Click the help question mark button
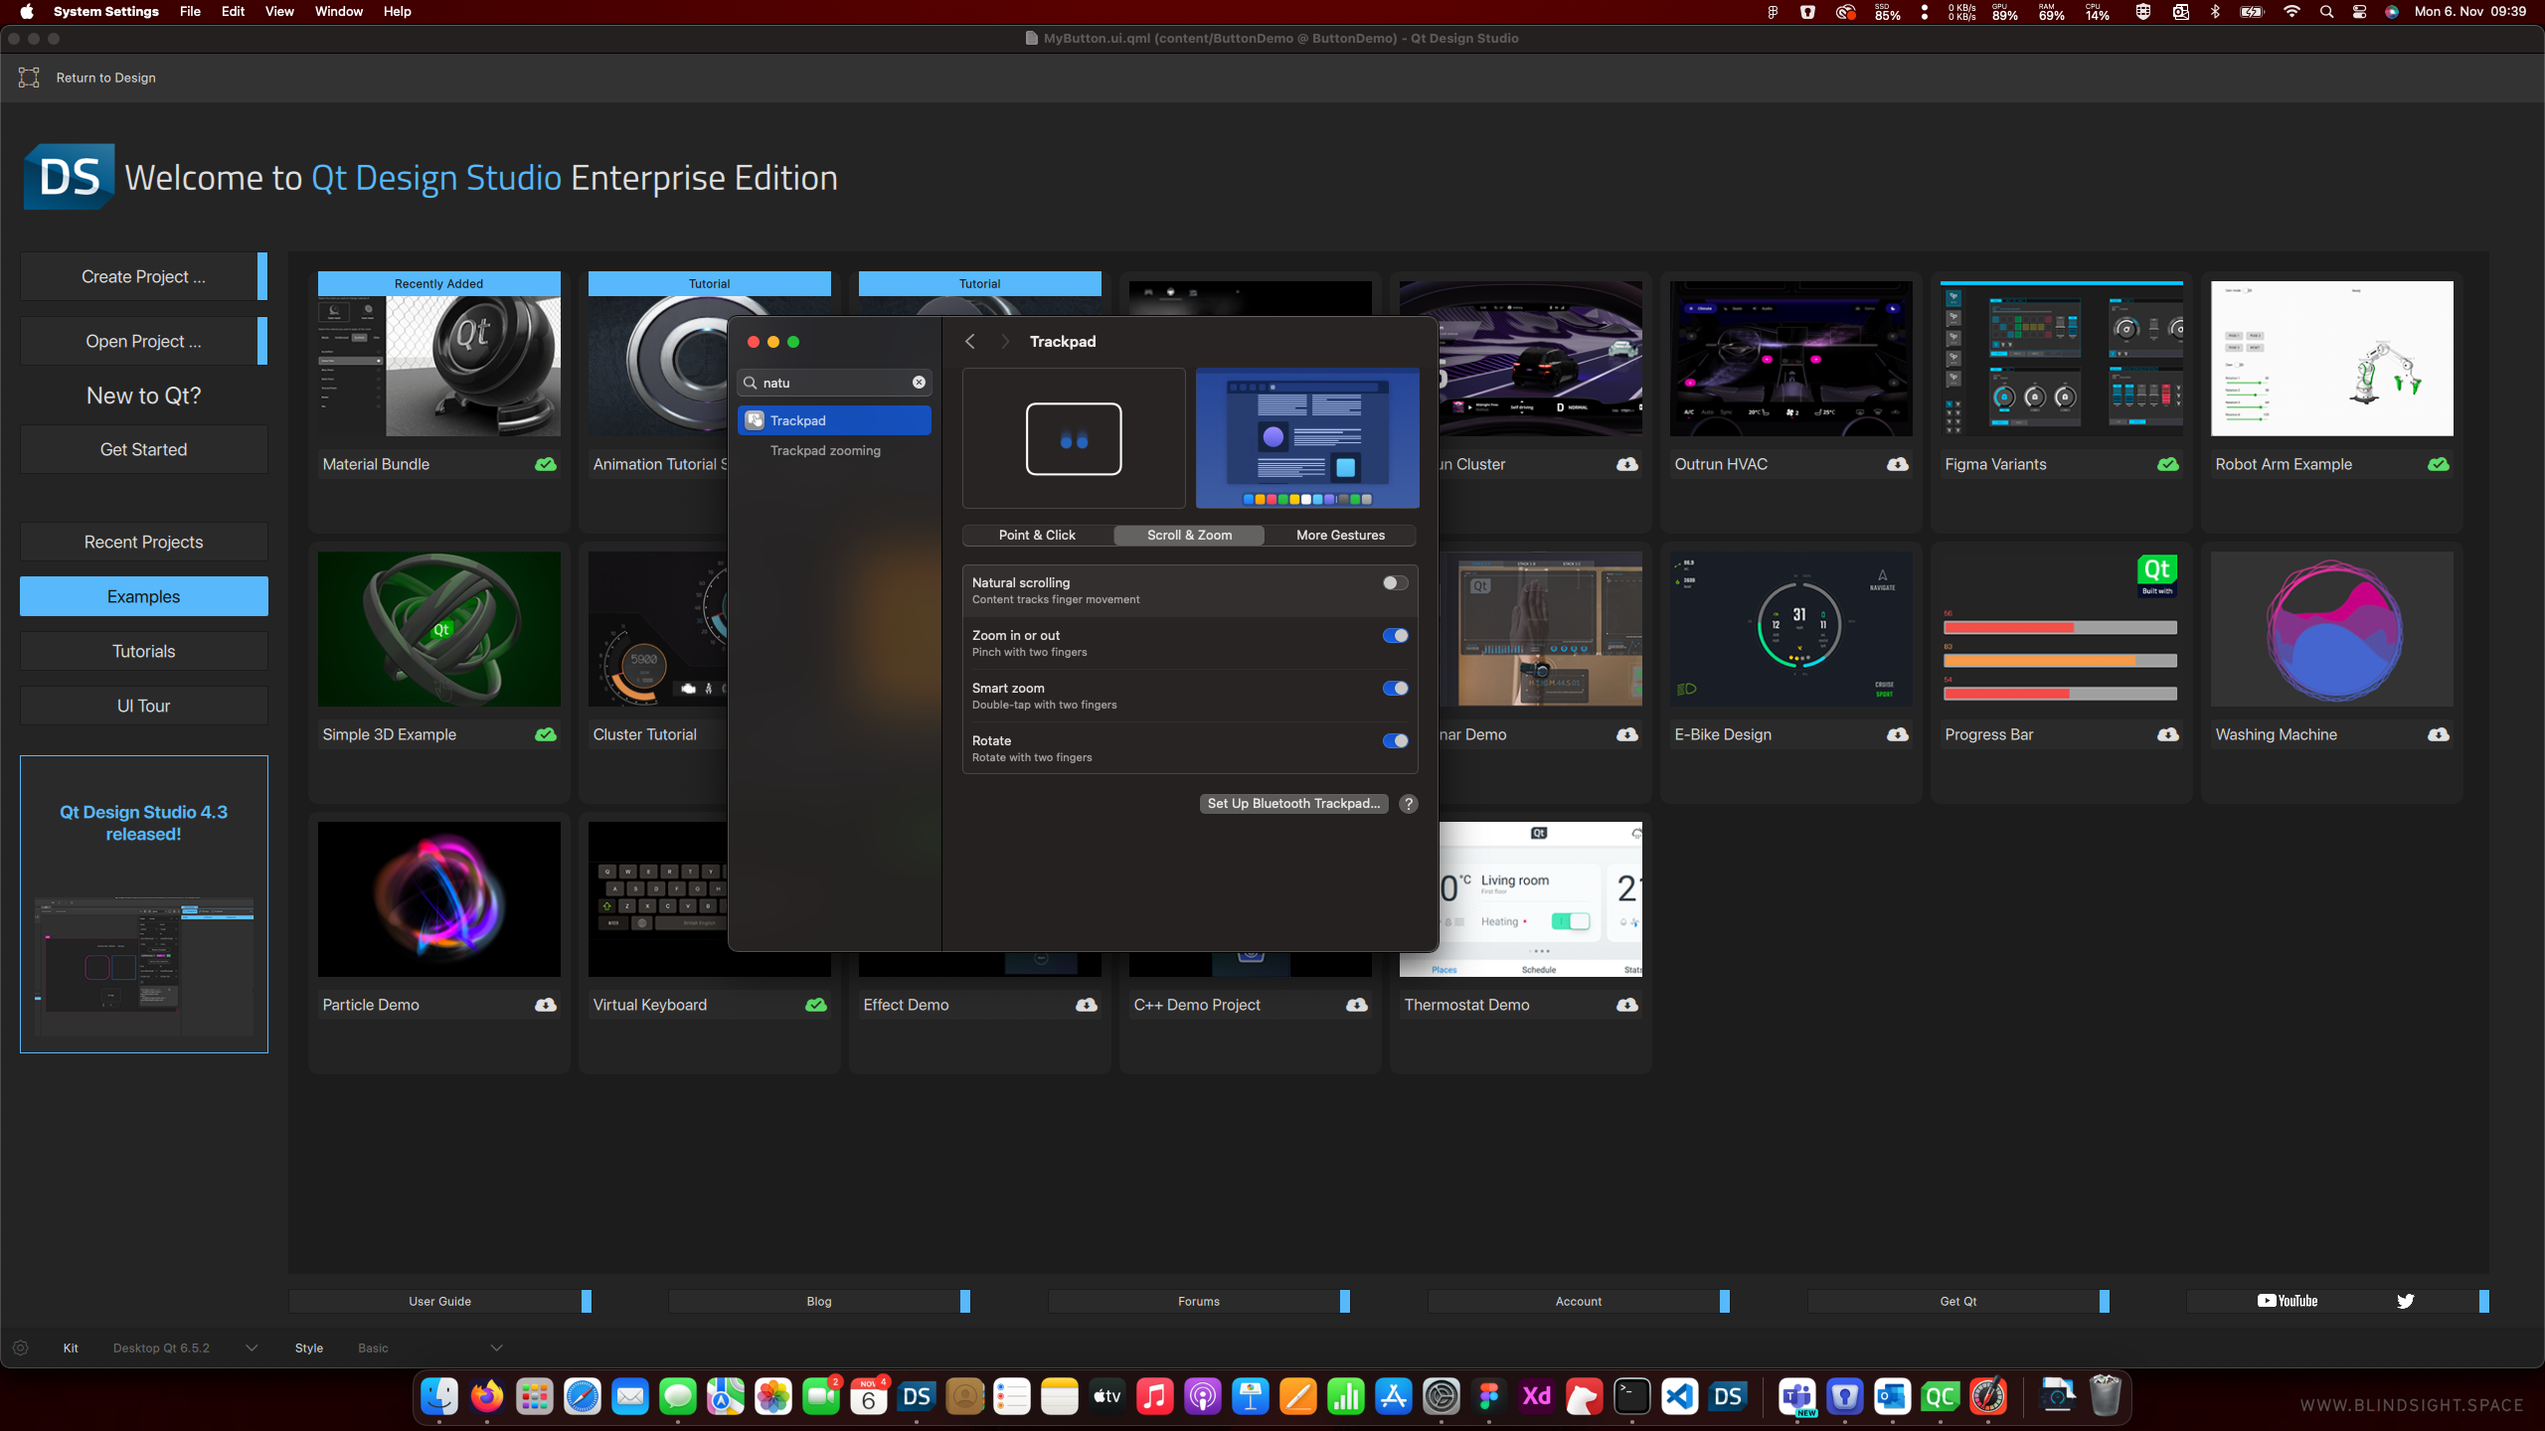 [1409, 804]
